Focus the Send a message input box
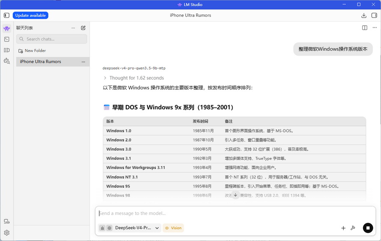Image resolution: width=381 pixels, height=241 pixels. (x=235, y=213)
